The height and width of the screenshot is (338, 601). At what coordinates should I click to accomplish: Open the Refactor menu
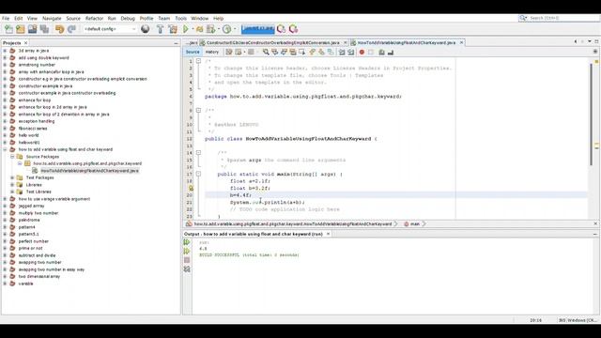point(94,18)
